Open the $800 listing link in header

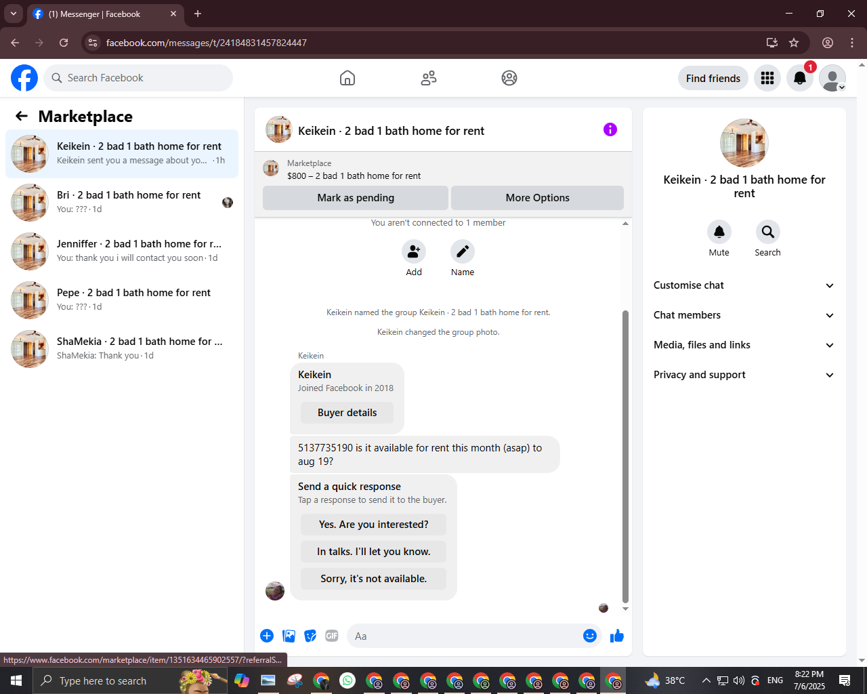(x=354, y=176)
